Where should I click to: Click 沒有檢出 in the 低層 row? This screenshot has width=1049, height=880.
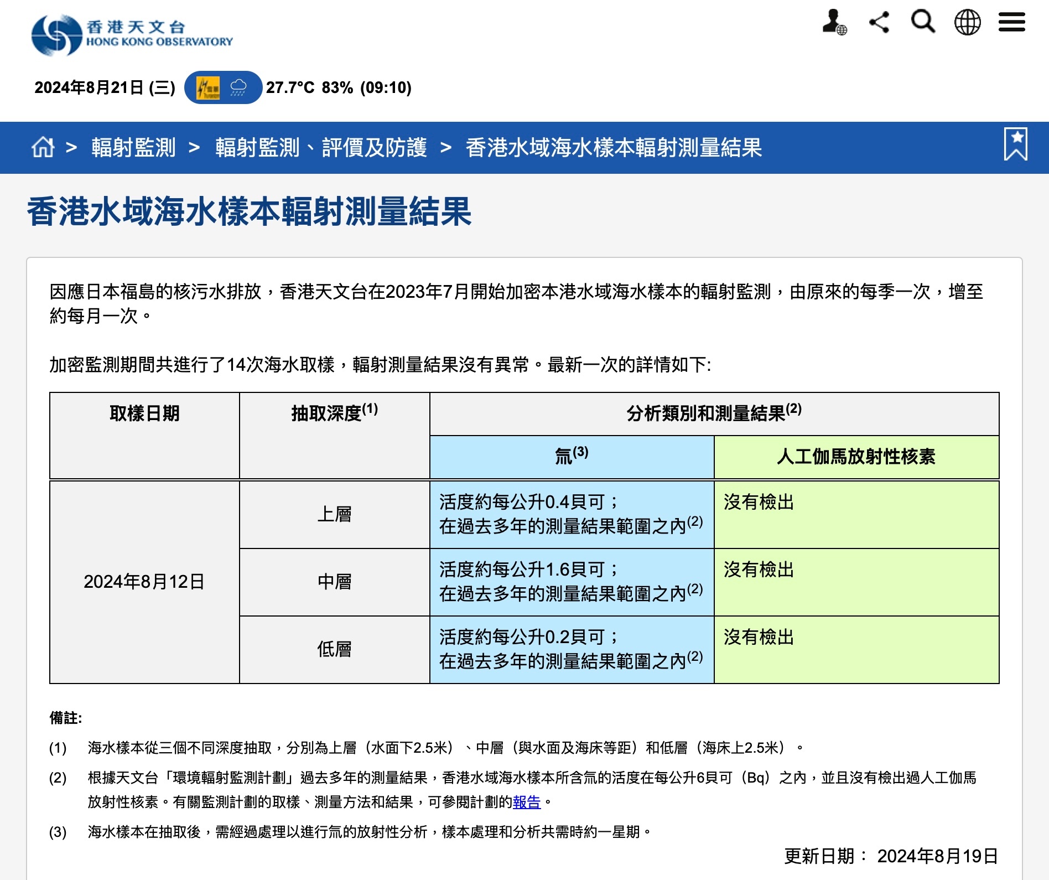[759, 637]
